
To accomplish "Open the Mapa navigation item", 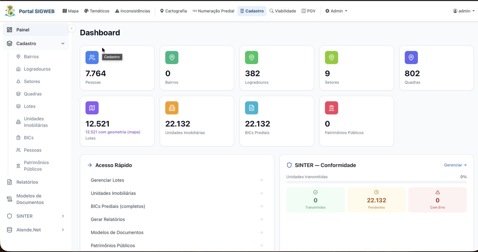I will (71, 11).
